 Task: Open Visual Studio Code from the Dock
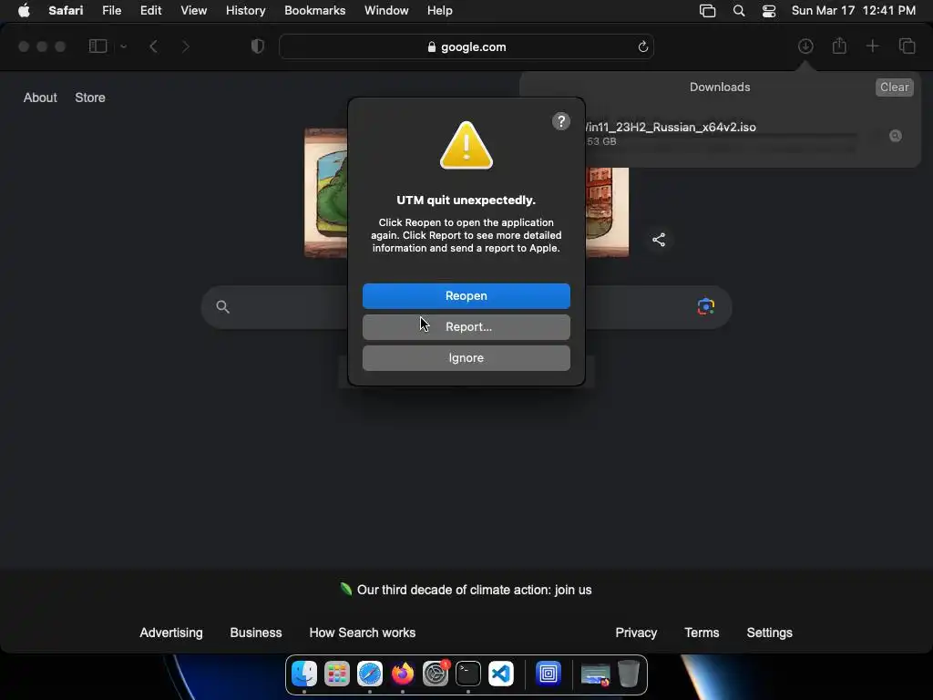coord(500,674)
